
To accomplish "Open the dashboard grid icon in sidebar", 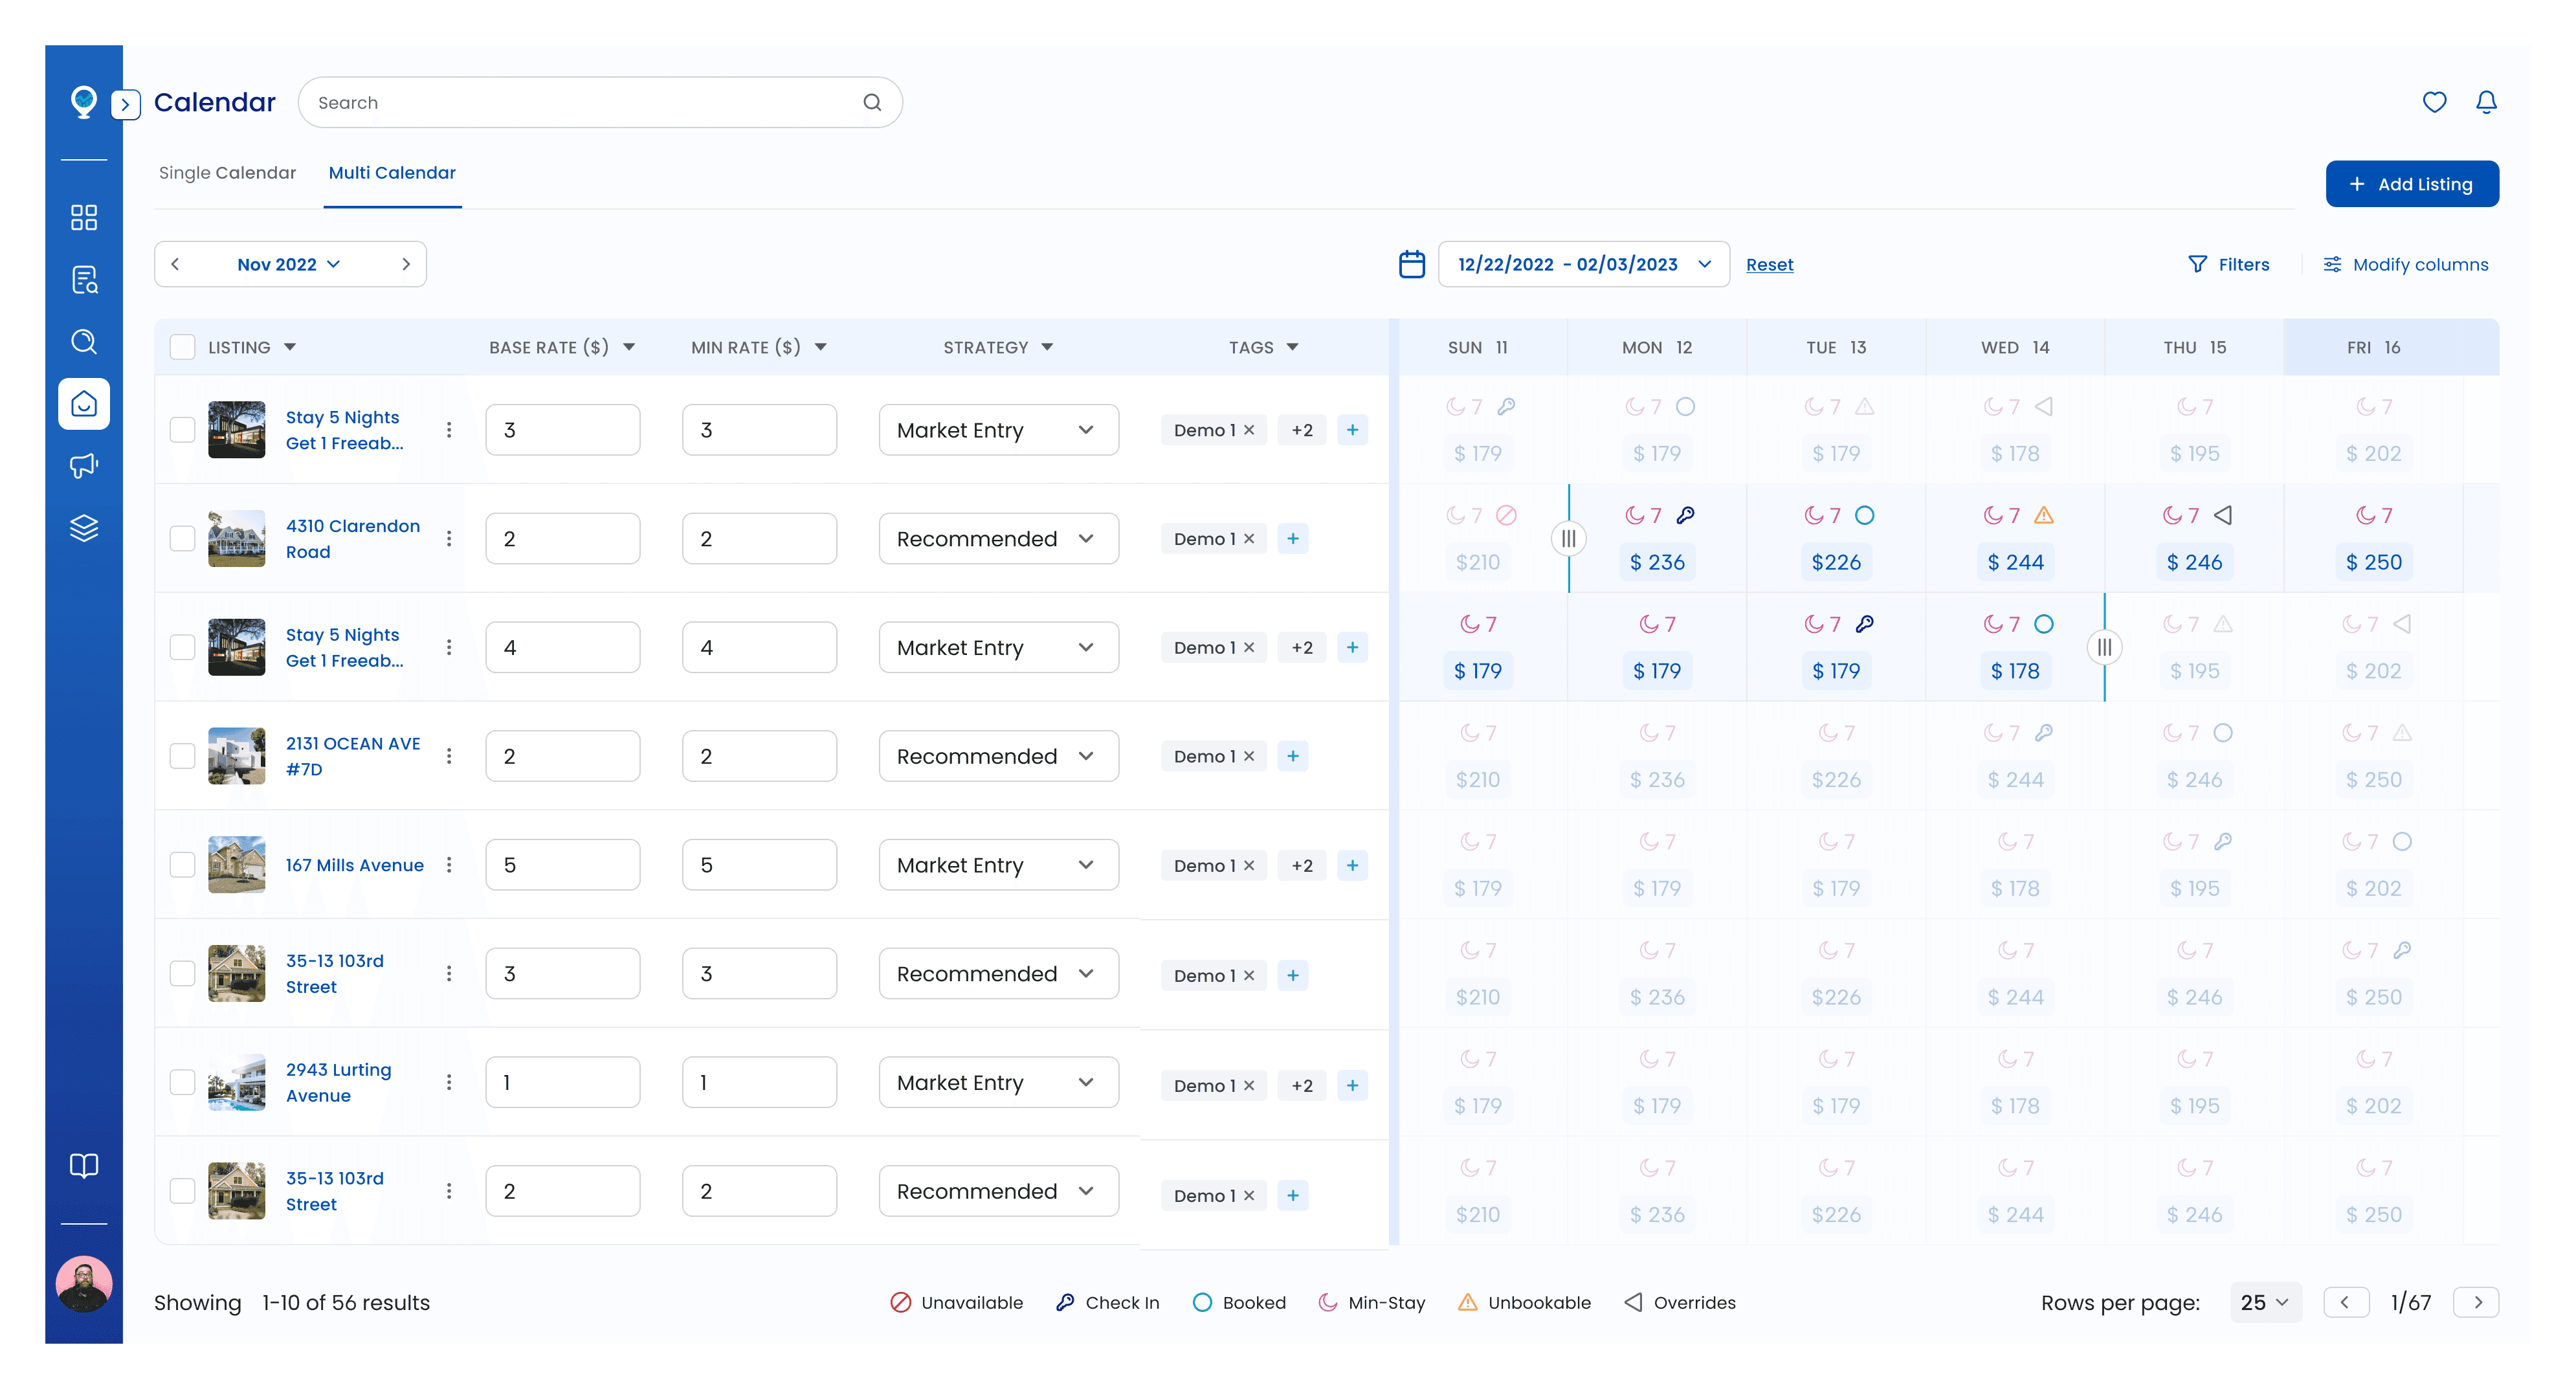I will pos(84,217).
